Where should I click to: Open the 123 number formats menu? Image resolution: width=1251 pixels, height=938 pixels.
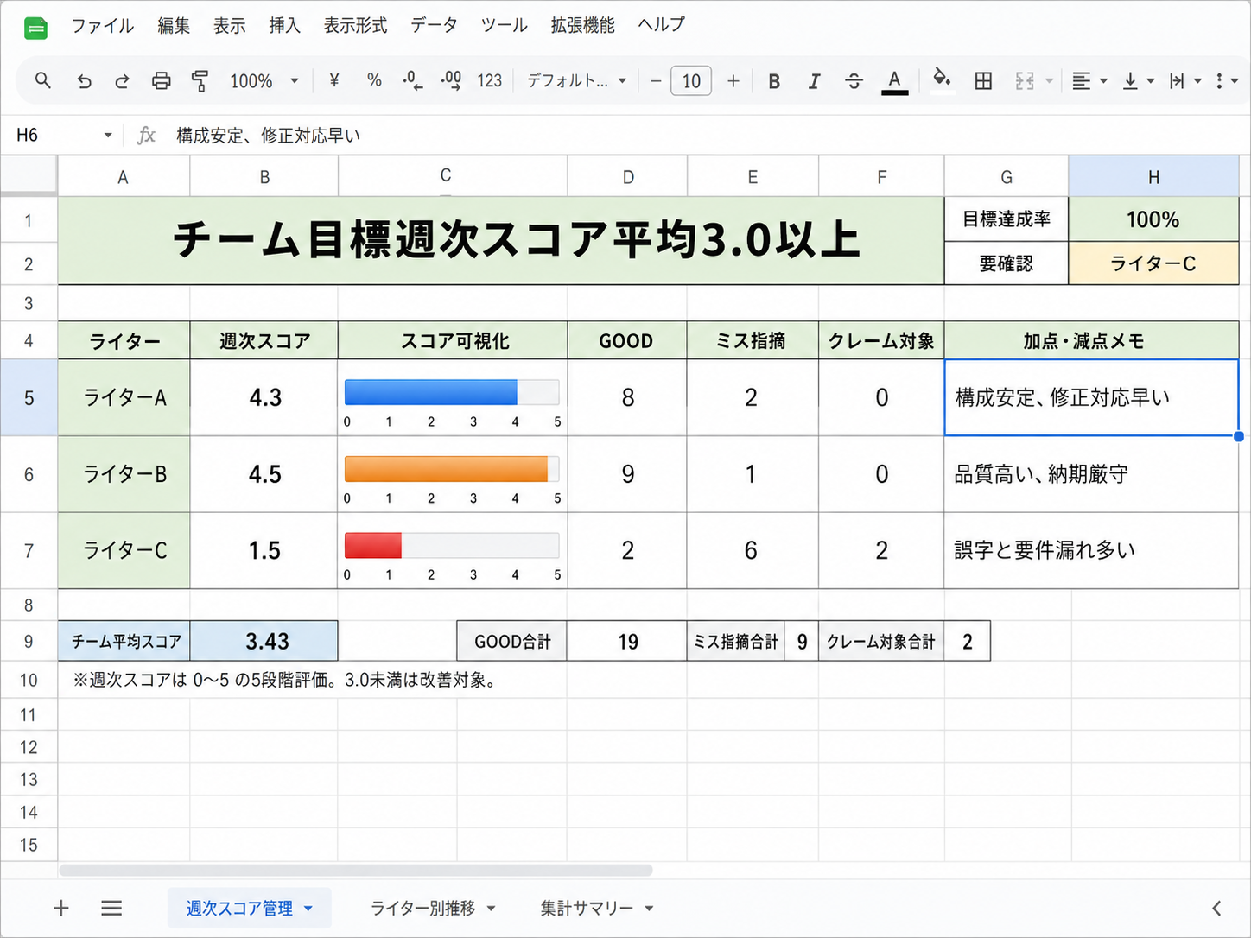tap(489, 81)
